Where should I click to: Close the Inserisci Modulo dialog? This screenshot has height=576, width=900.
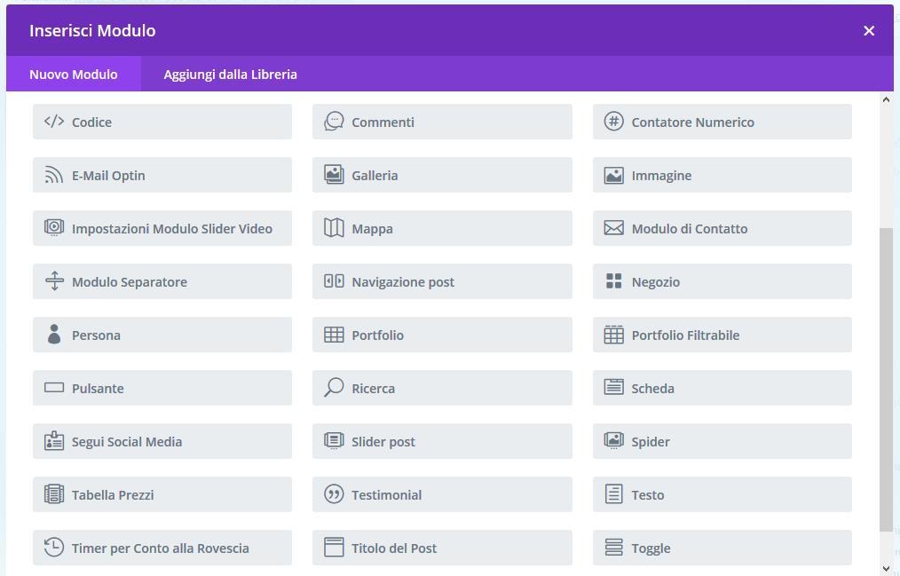coord(869,31)
